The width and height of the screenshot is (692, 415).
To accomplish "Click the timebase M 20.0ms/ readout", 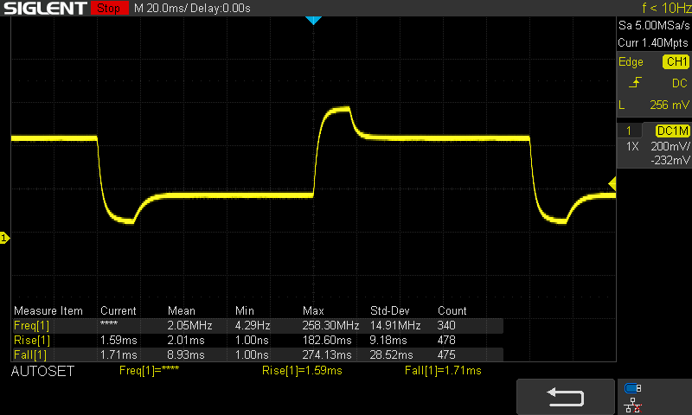I will pos(161,8).
